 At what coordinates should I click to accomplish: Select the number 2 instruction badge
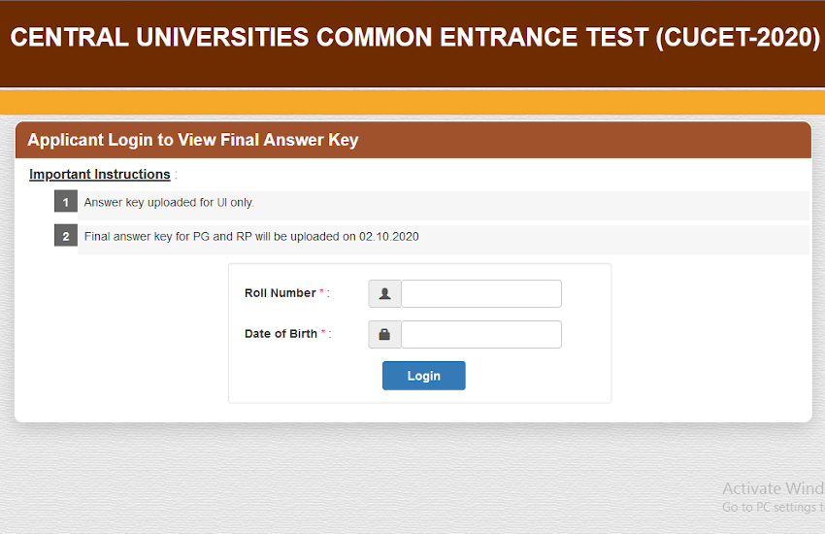[x=66, y=236]
